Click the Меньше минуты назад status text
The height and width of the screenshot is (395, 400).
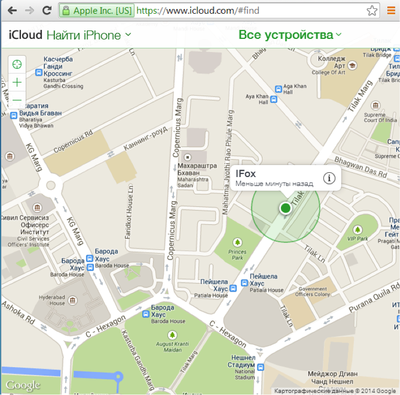(274, 184)
